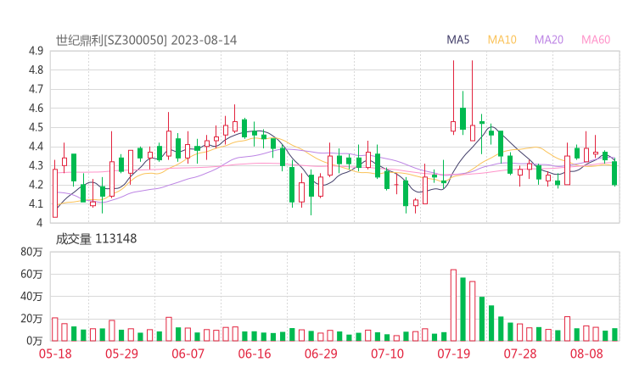The height and width of the screenshot is (373, 628).
Task: Click the 07-28 date axis label
Action: coord(520,354)
